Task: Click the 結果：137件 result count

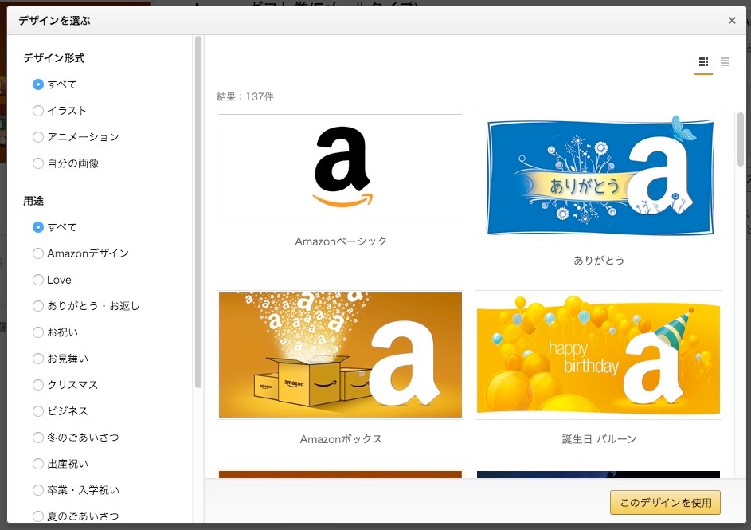Action: [244, 96]
